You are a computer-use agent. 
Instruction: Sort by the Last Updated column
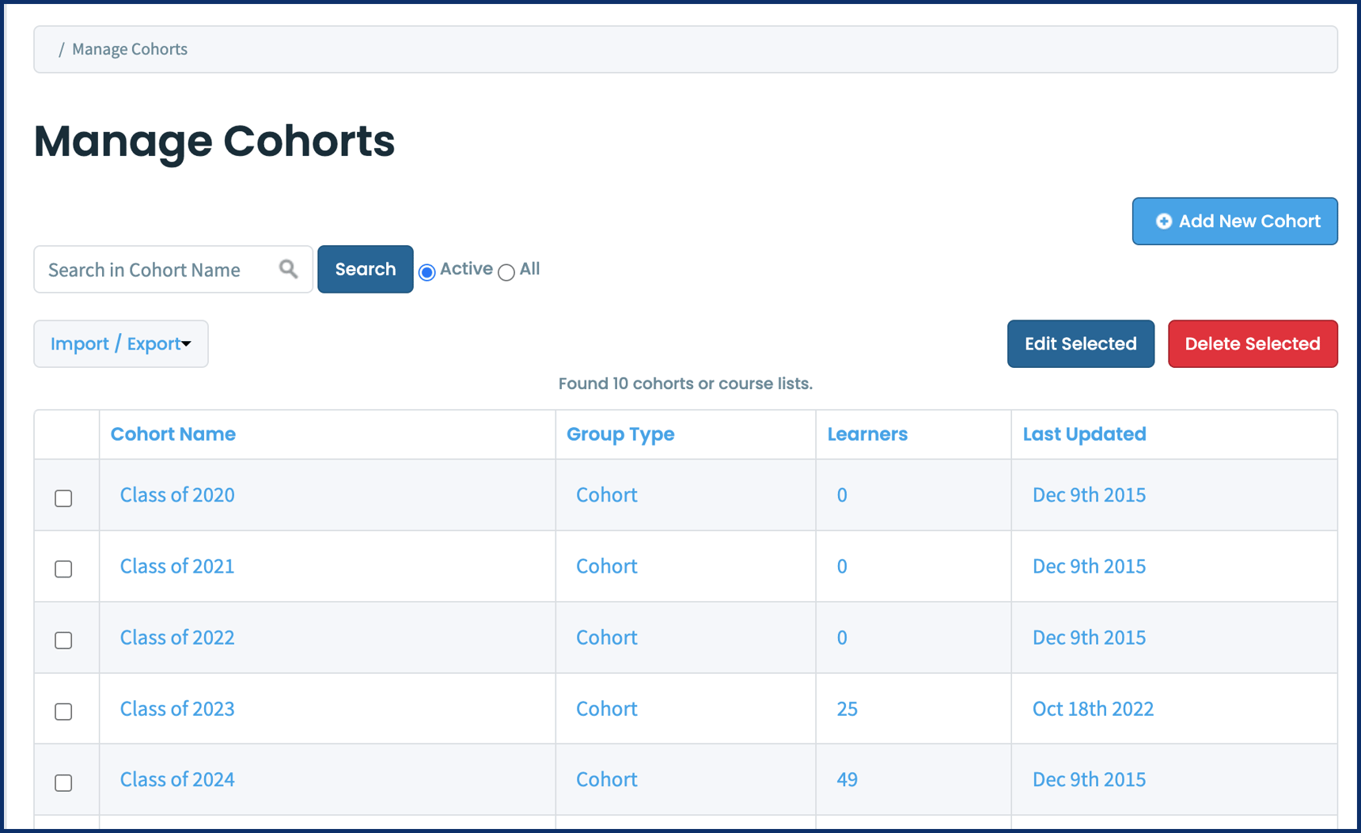click(1084, 434)
